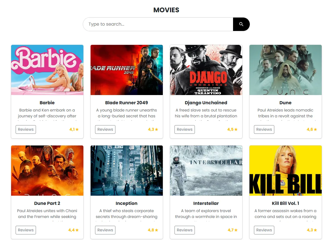Open Reviews for Interstellar
332x240 pixels.
click(x=185, y=230)
